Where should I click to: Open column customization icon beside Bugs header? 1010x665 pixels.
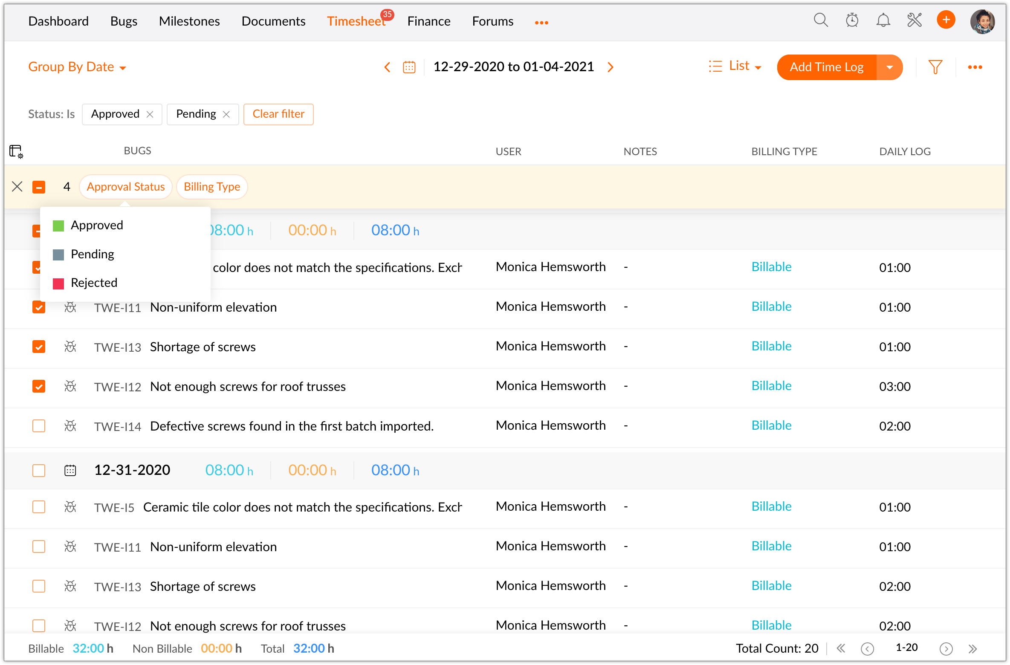[x=16, y=151]
